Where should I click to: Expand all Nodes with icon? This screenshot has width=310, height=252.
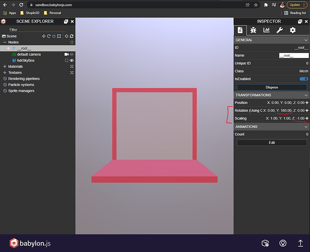(x=72, y=42)
